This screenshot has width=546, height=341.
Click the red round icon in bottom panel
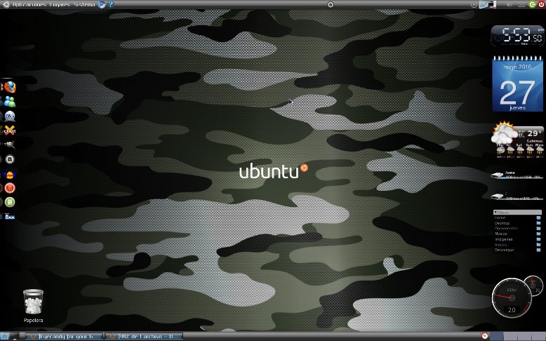tap(485, 336)
